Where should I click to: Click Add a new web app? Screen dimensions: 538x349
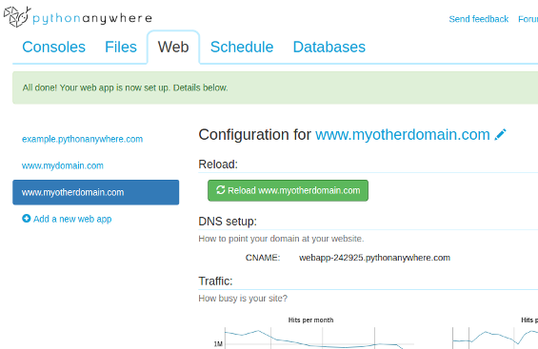[x=72, y=219]
